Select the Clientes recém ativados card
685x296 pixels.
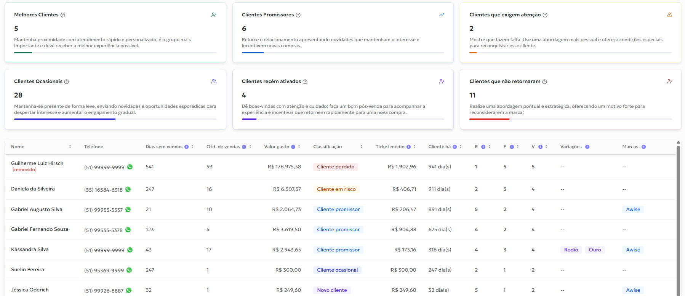[x=342, y=99]
